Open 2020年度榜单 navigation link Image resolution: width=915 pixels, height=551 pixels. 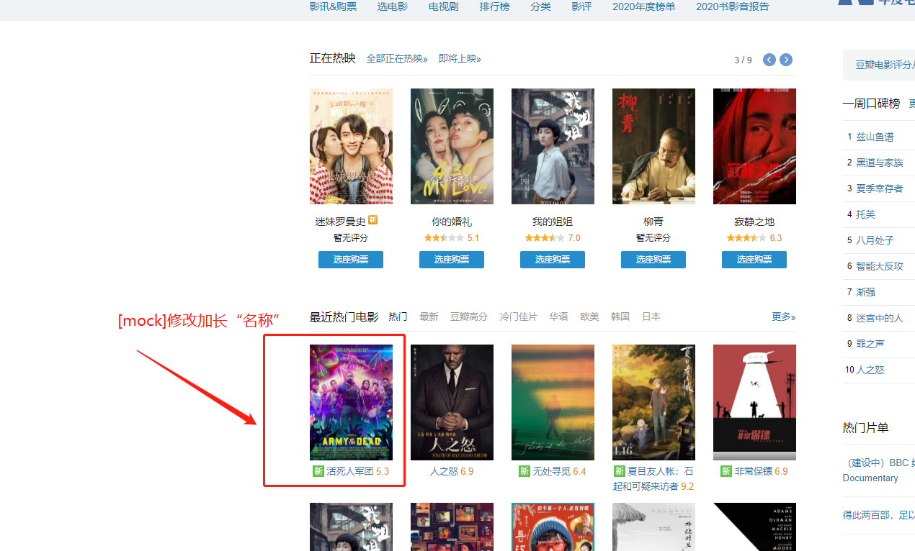click(644, 6)
